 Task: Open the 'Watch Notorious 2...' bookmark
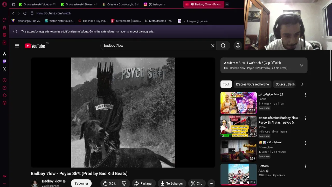(x=59, y=21)
